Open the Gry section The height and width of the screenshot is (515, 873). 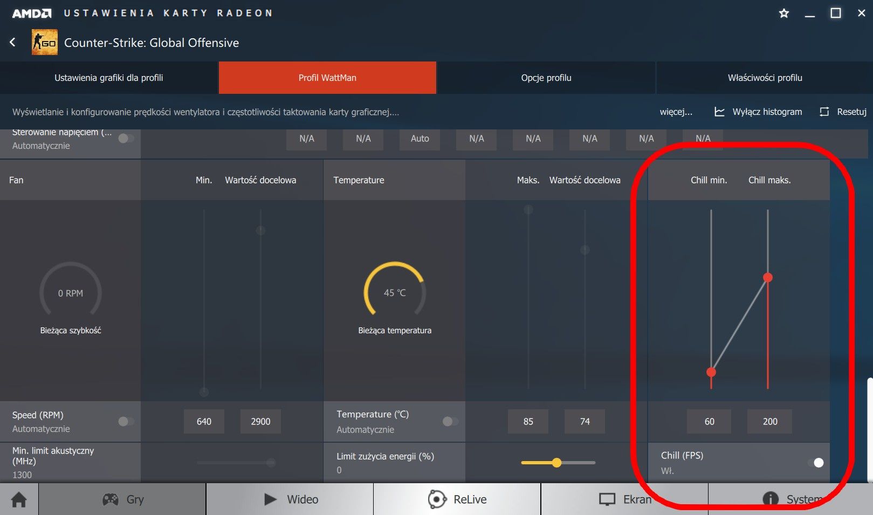click(x=122, y=499)
